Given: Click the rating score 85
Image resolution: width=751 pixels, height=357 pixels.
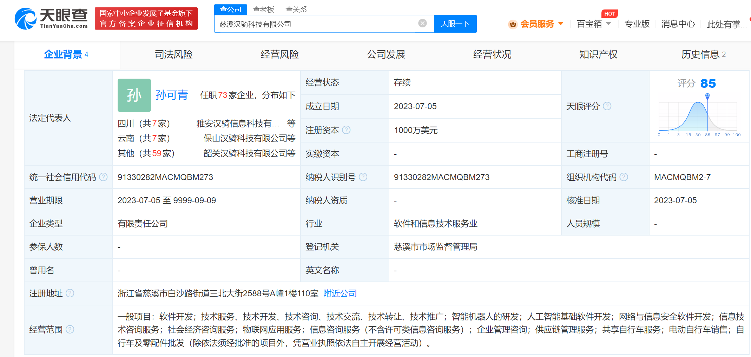Looking at the screenshot, I should click(708, 83).
